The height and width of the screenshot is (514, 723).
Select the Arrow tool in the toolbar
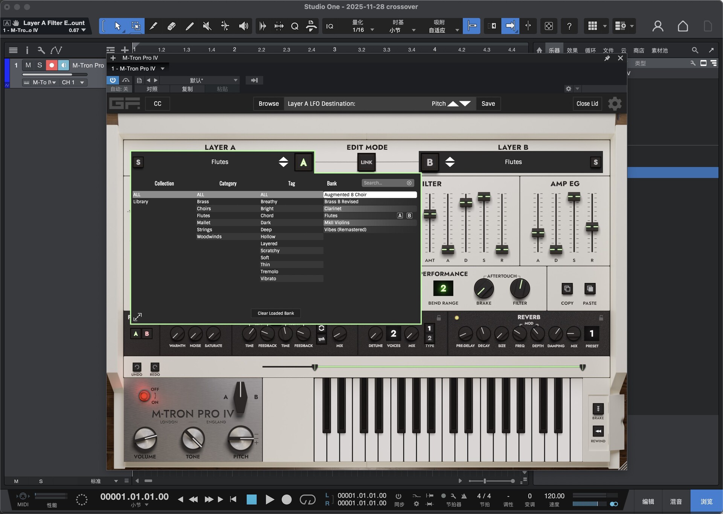pyautogui.click(x=117, y=26)
